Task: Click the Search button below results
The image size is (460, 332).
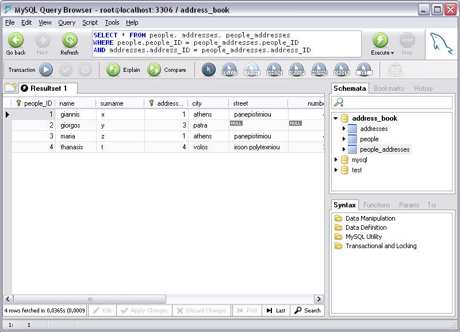Action: click(308, 311)
